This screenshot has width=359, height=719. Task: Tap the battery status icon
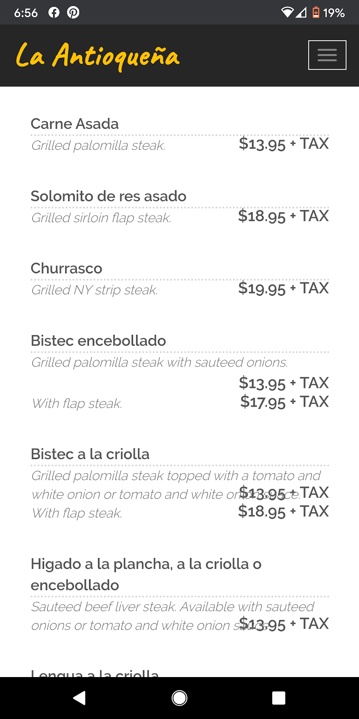click(316, 13)
